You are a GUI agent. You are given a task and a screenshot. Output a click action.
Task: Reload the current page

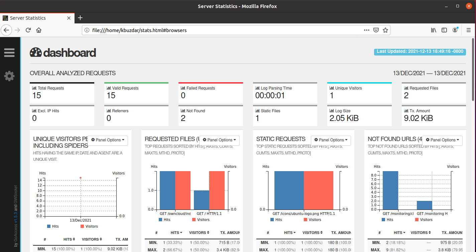click(x=28, y=30)
